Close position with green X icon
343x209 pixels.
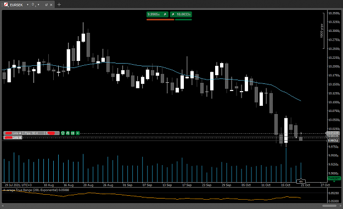78,133
